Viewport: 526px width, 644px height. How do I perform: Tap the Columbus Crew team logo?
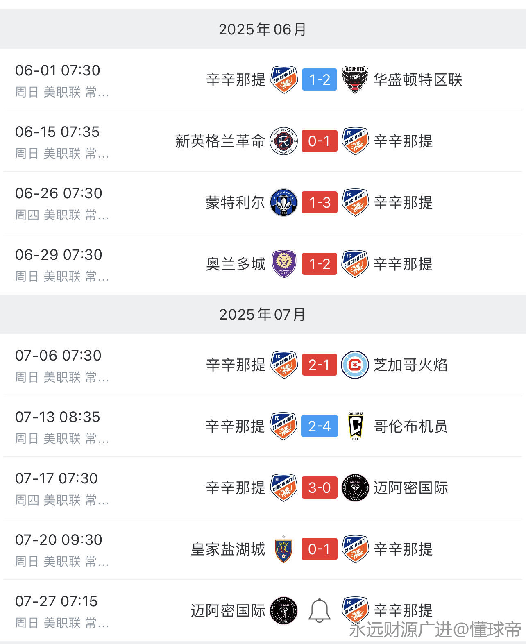click(356, 426)
